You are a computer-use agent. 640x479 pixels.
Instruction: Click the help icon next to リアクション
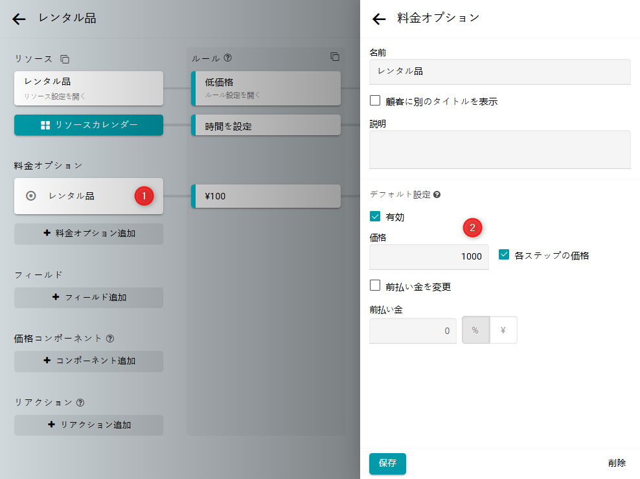coord(80,402)
